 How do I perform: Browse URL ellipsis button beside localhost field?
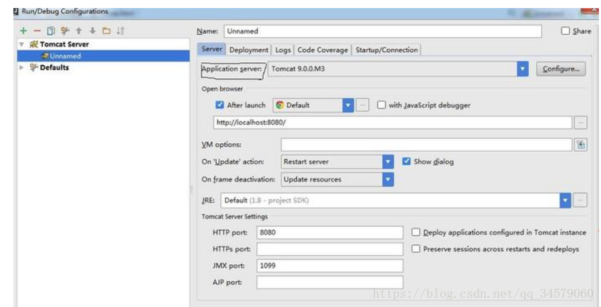click(581, 122)
